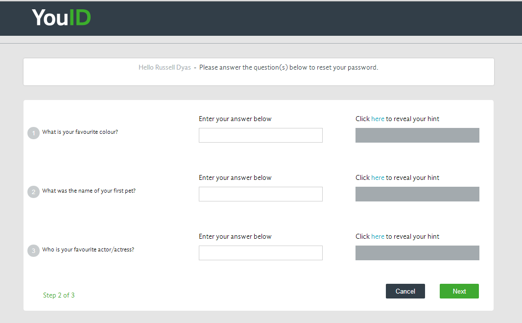Click the Cancel button

click(405, 291)
